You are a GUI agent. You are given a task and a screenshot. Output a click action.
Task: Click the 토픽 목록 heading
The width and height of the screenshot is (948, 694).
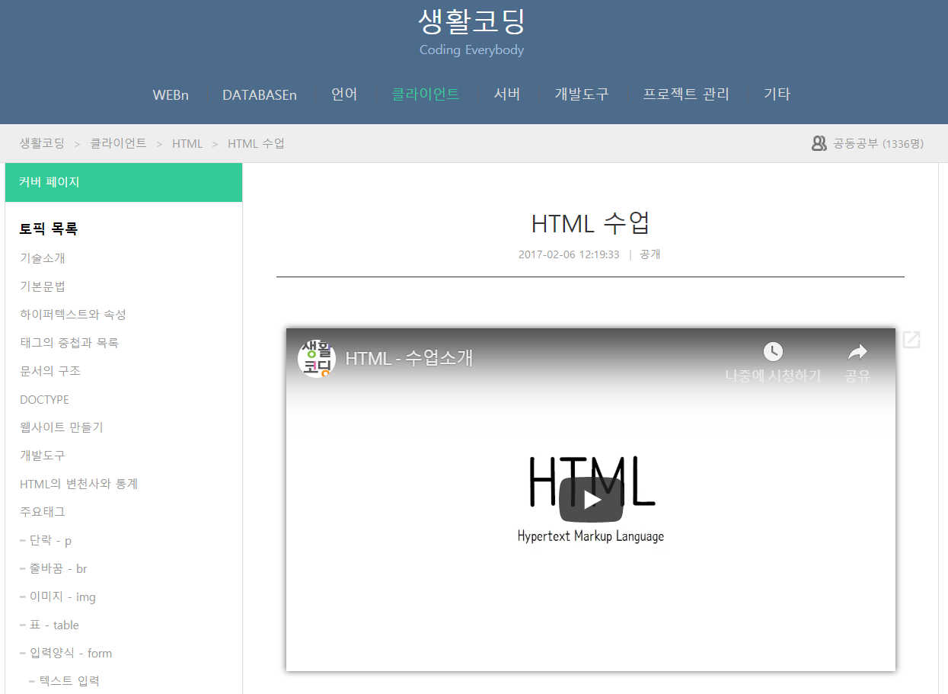pos(49,229)
